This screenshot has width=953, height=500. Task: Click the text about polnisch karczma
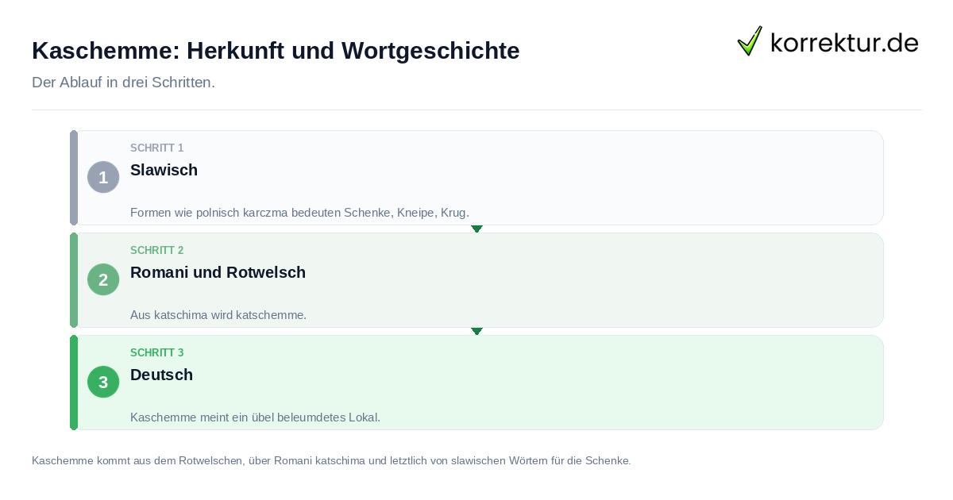tap(299, 213)
